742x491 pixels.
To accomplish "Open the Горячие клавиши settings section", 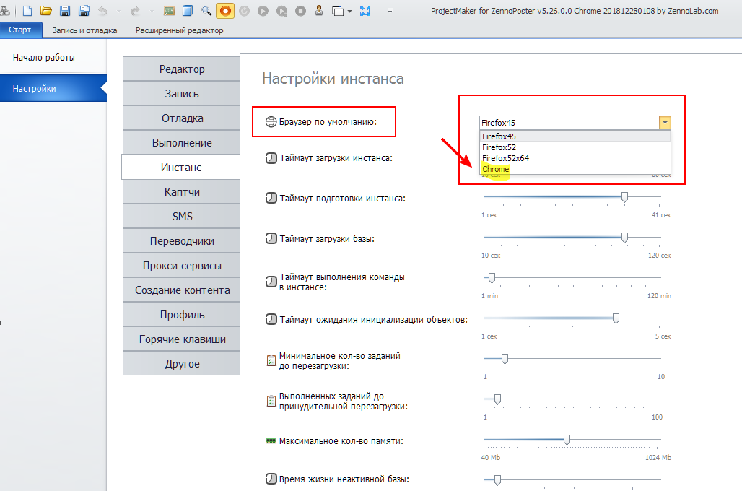I will coord(182,339).
